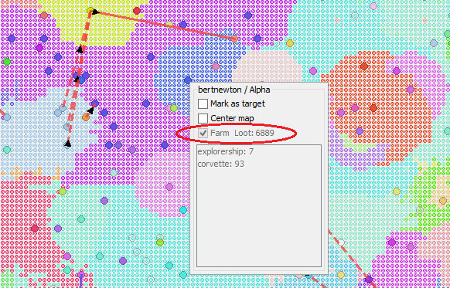Enable the Mark as target checkbox
The image size is (450, 288).
click(203, 103)
